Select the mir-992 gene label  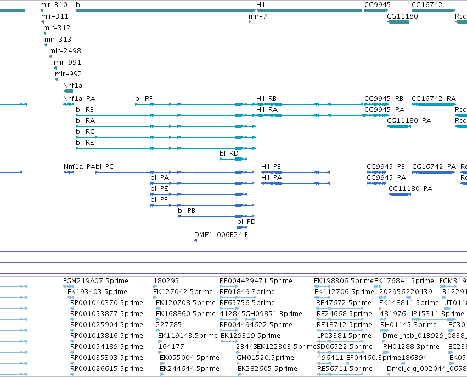pos(68,74)
